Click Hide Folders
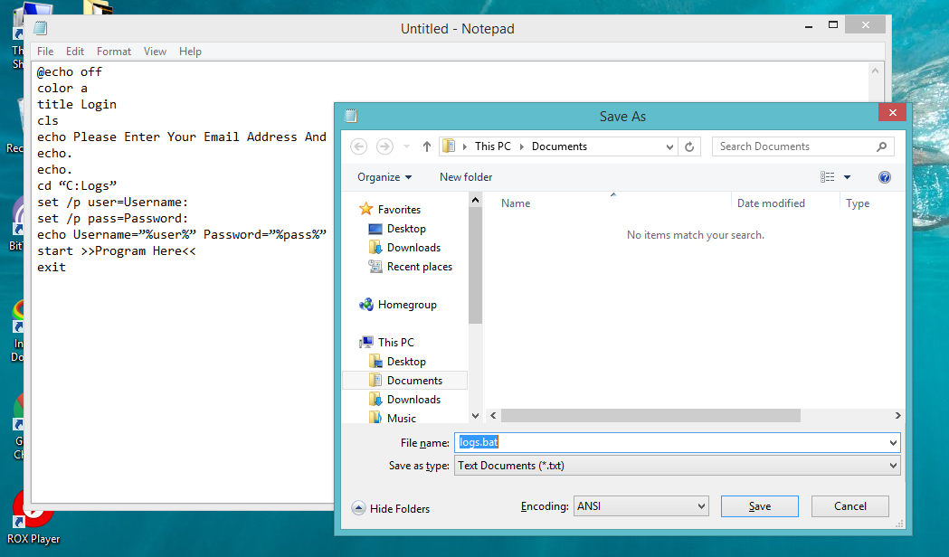This screenshot has width=949, height=557. (x=391, y=508)
